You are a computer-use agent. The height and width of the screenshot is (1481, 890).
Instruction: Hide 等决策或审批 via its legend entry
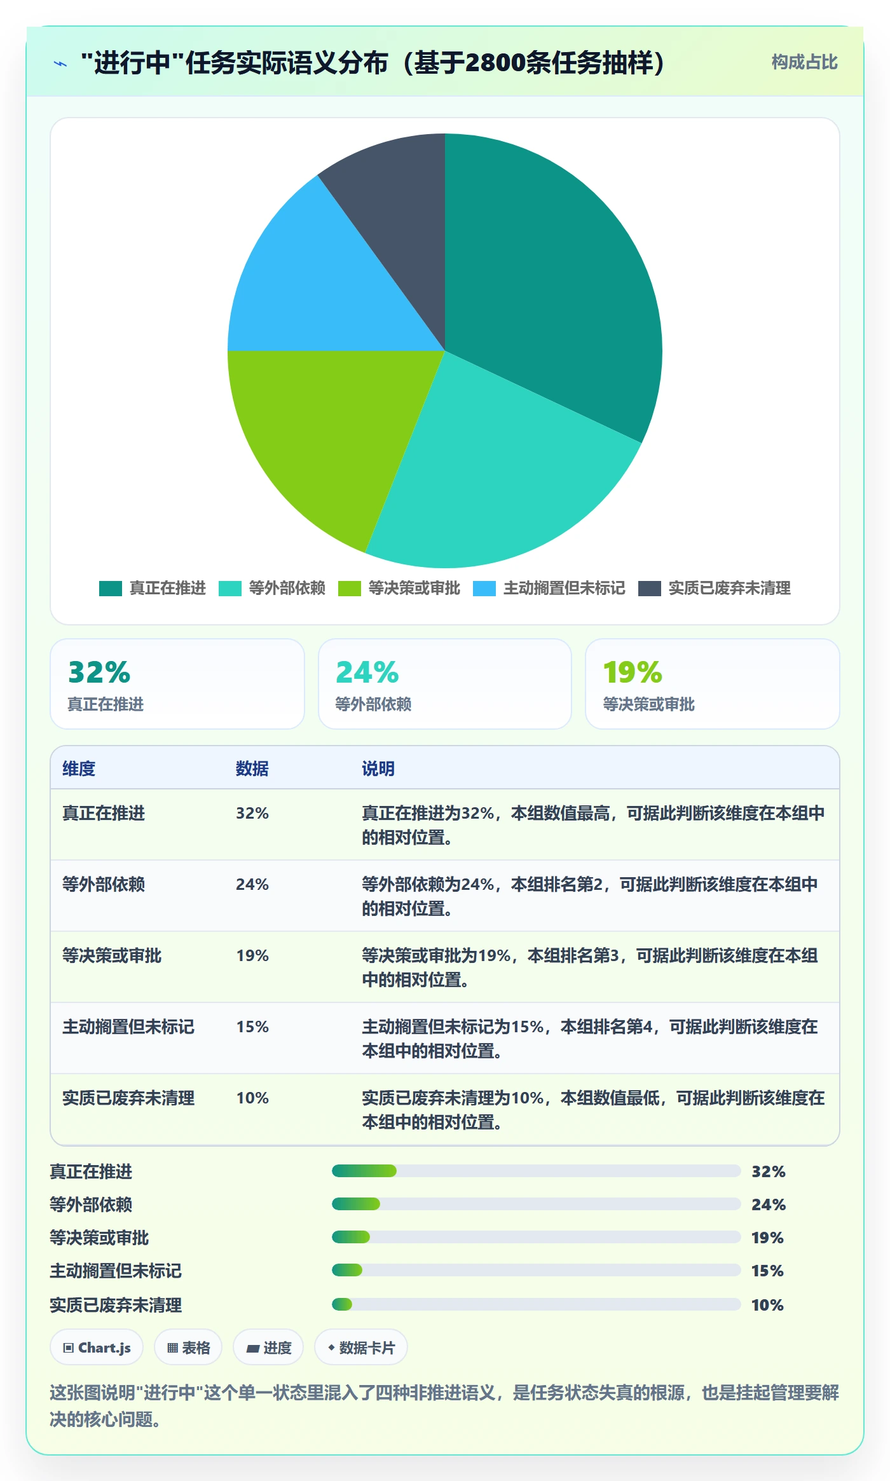(x=399, y=589)
